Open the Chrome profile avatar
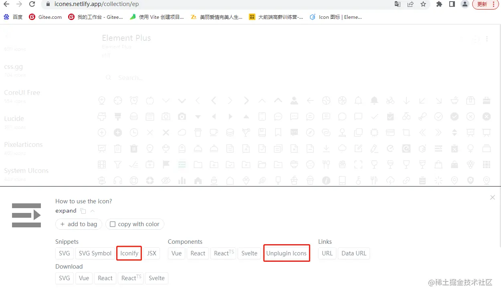The width and height of the screenshot is (501, 295). [x=465, y=4]
